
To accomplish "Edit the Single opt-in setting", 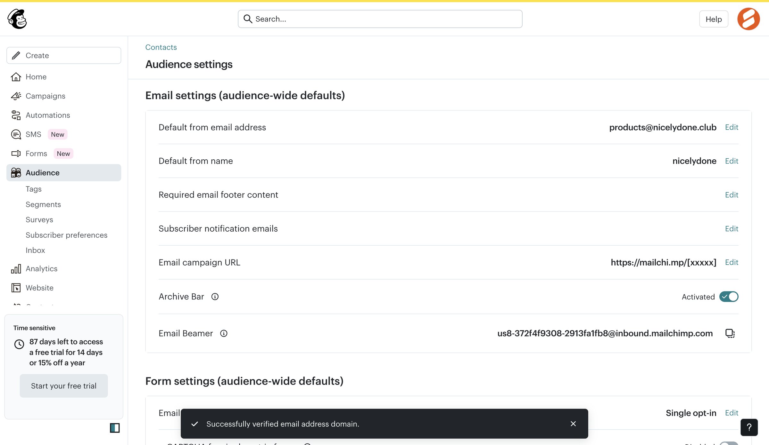I will point(732,413).
